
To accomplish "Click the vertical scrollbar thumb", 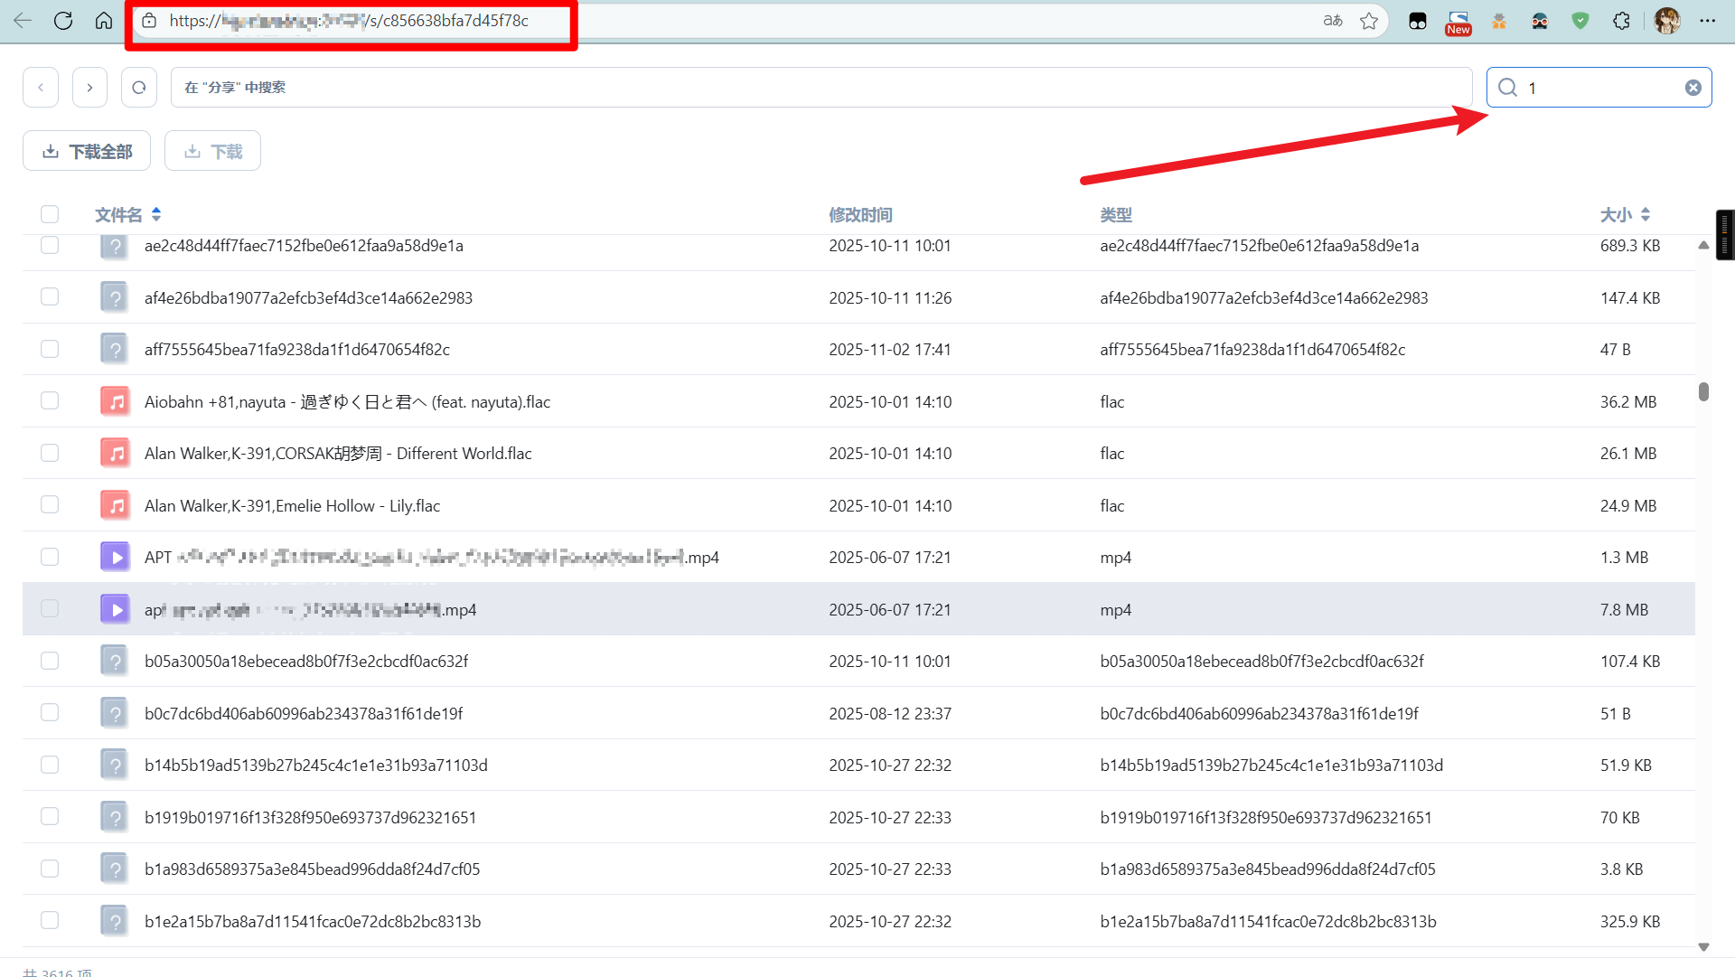I will [1703, 391].
